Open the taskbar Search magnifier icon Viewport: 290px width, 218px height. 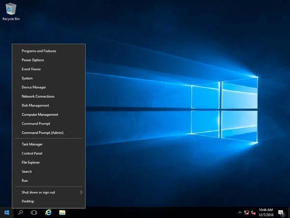coord(20,213)
